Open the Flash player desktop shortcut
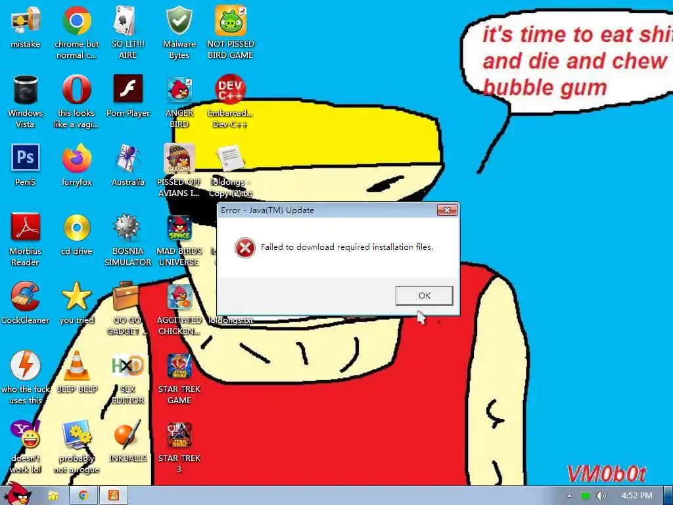Image resolution: width=673 pixels, height=505 pixels. 128,97
